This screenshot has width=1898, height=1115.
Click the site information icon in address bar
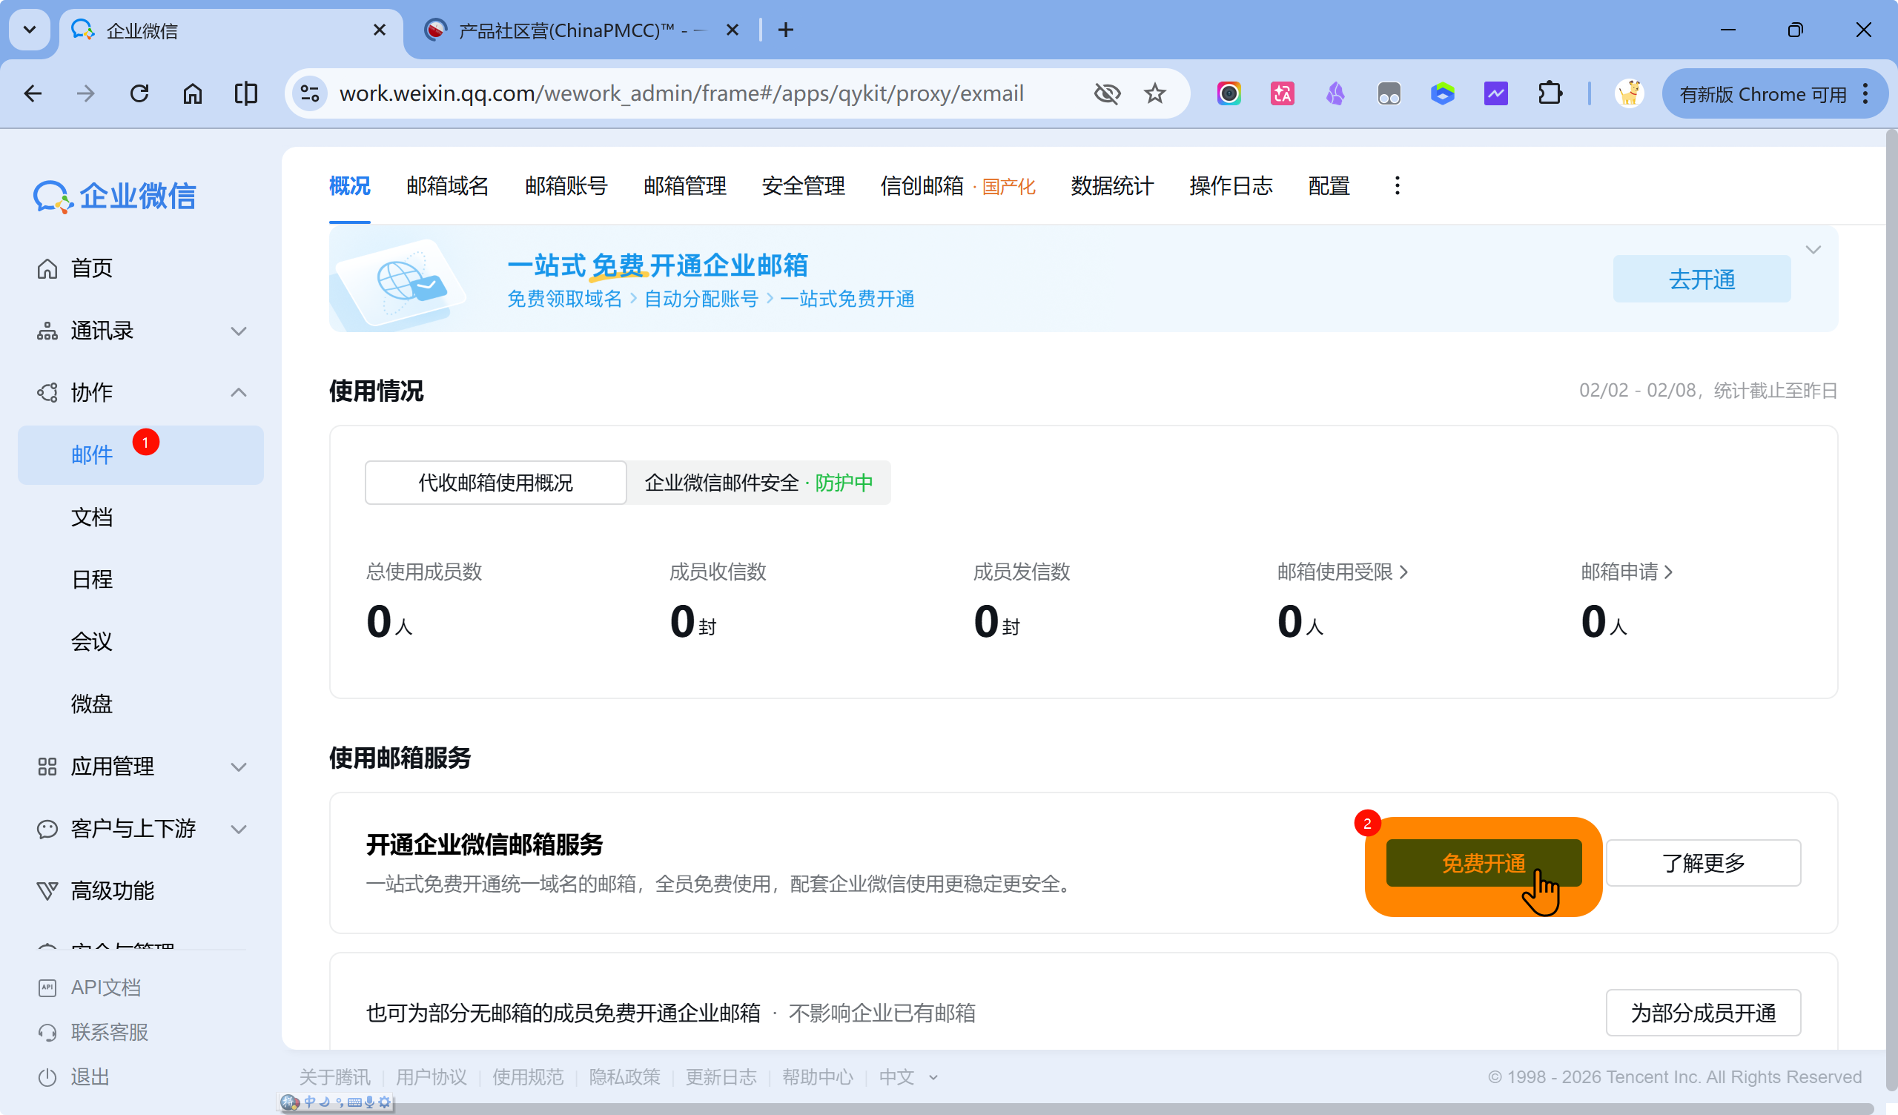310,93
